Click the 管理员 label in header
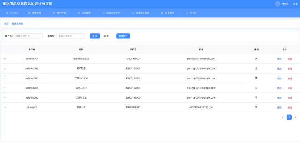 coord(285,4)
